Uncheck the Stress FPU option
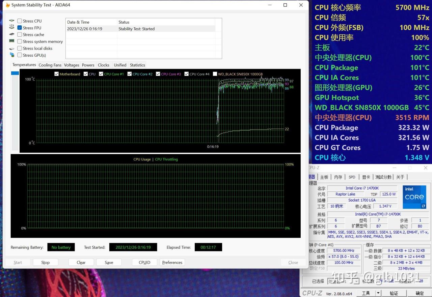This screenshot has height=297, width=432. point(20,28)
